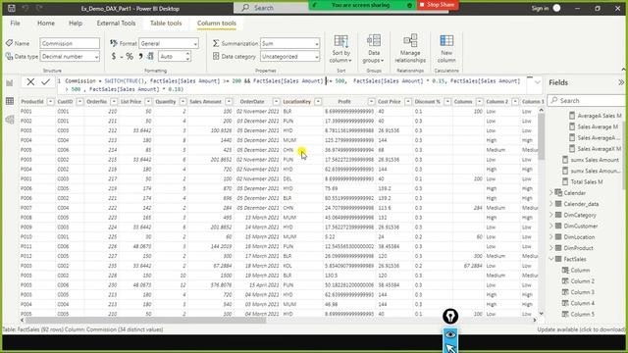This screenshot has width=628, height=353.
Task: Cancel the formula with the X icon
Action: [30, 82]
